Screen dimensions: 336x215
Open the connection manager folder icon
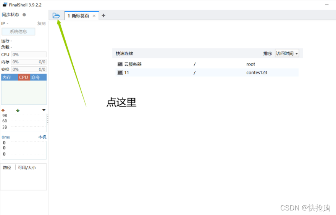pyautogui.click(x=56, y=16)
